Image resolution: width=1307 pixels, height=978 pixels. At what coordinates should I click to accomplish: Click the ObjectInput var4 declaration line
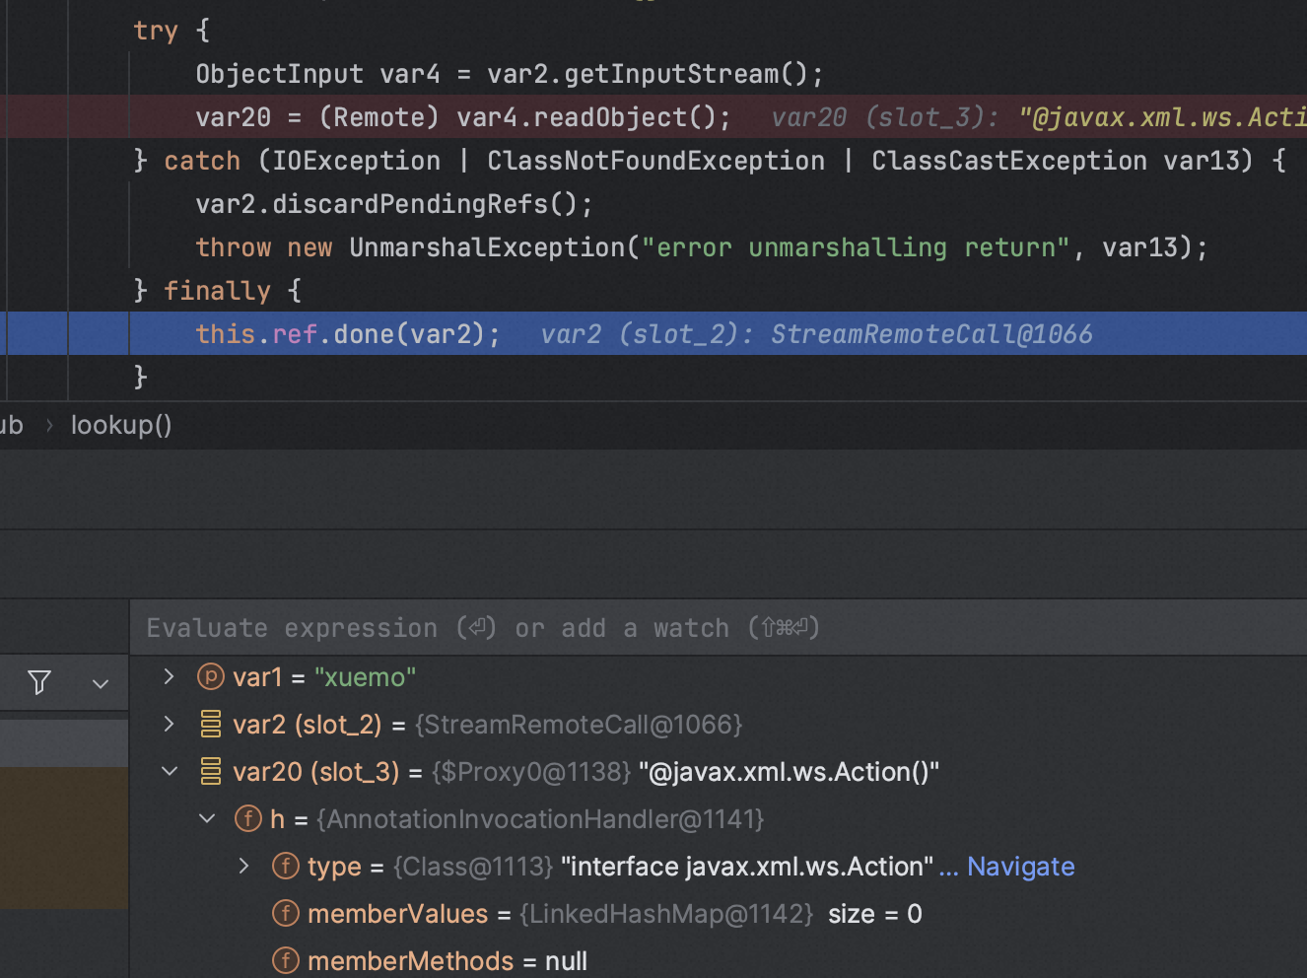510,74
